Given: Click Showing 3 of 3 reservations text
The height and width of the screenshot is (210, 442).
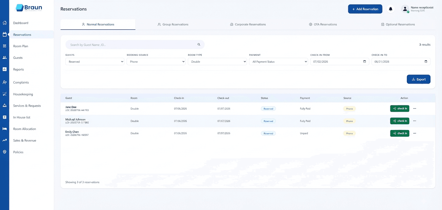Looking at the screenshot, I should point(82,182).
